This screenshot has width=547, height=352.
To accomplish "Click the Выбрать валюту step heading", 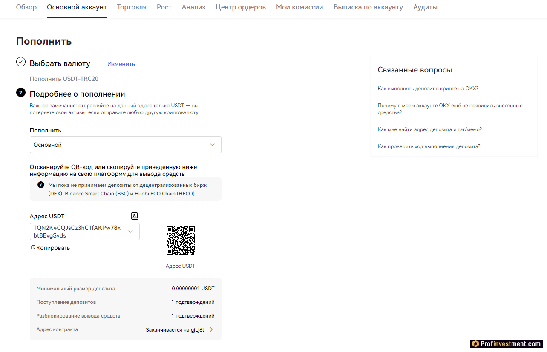I will pos(60,63).
